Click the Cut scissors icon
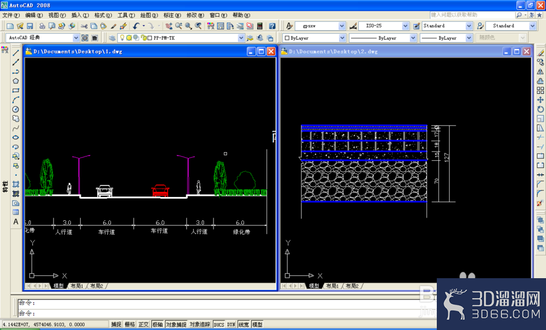Viewport: 546px width, 330px height. tap(84, 26)
